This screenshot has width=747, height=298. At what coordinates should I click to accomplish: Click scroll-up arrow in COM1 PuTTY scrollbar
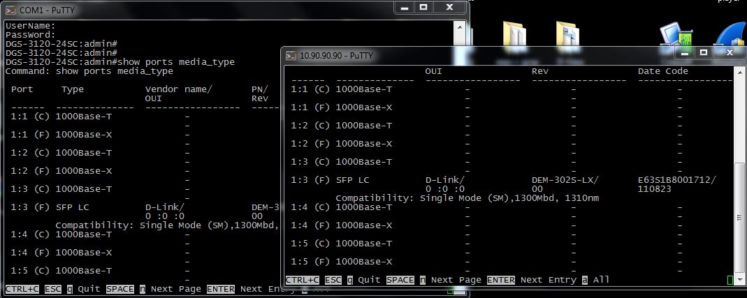pyautogui.click(x=460, y=26)
